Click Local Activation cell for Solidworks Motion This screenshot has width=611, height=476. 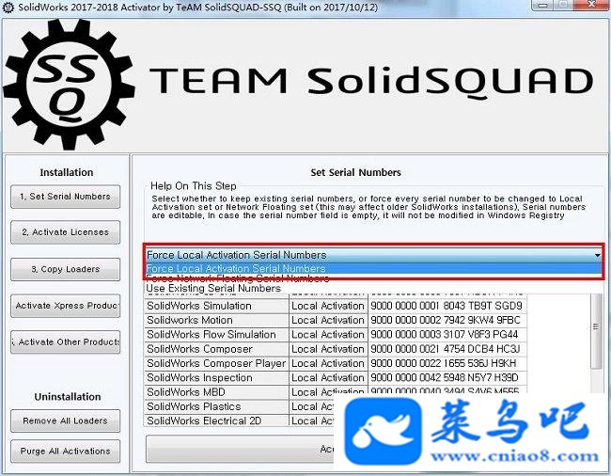pyautogui.click(x=328, y=321)
